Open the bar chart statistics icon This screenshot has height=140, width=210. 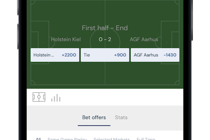point(56,98)
